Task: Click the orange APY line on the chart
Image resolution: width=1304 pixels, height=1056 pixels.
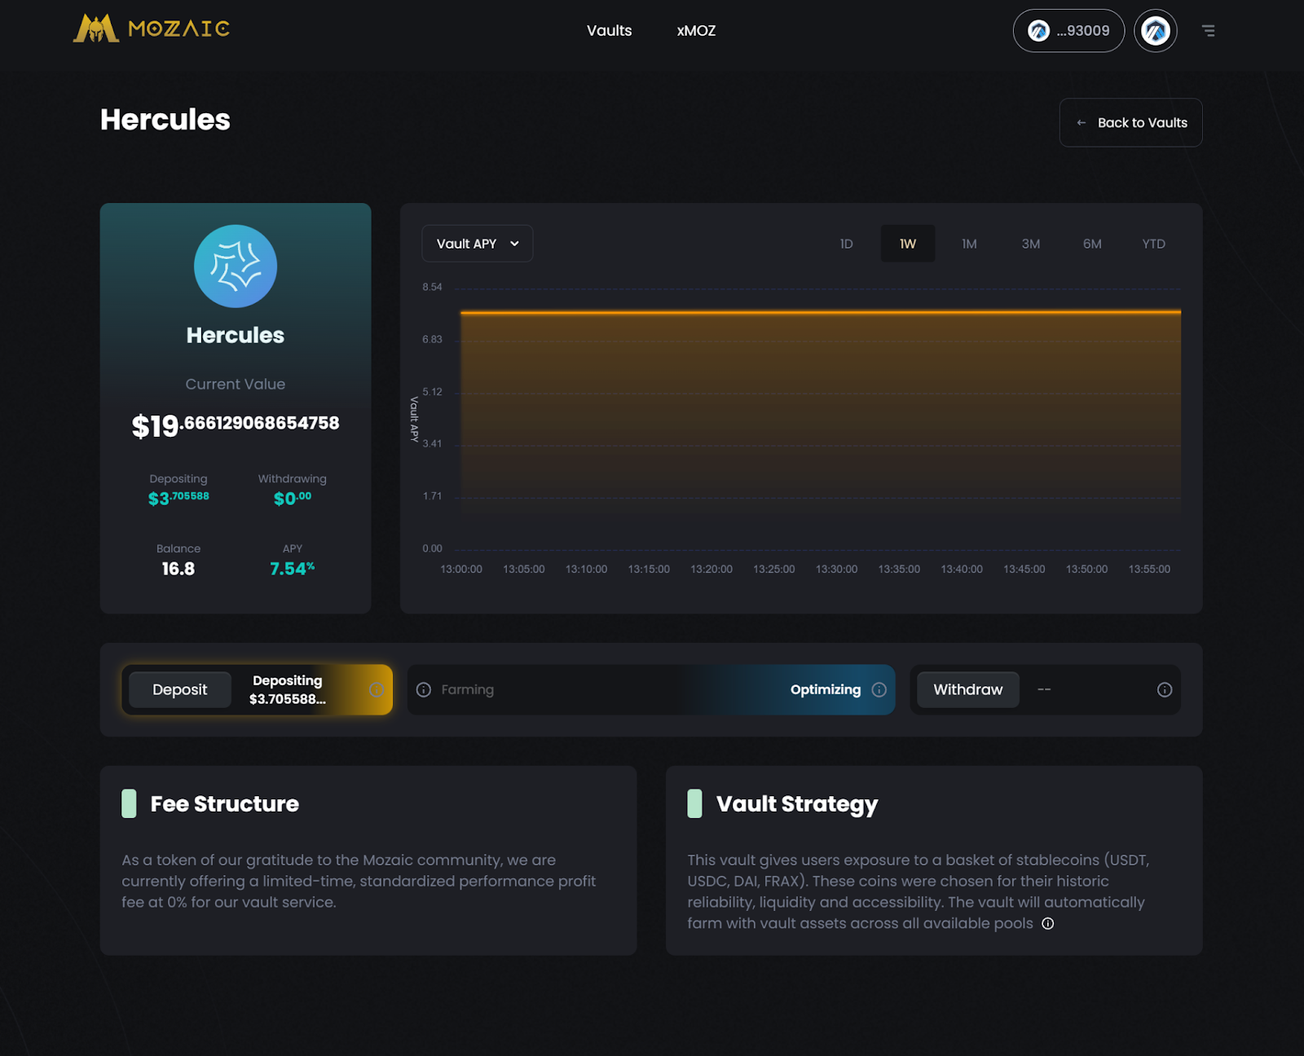Action: click(821, 312)
